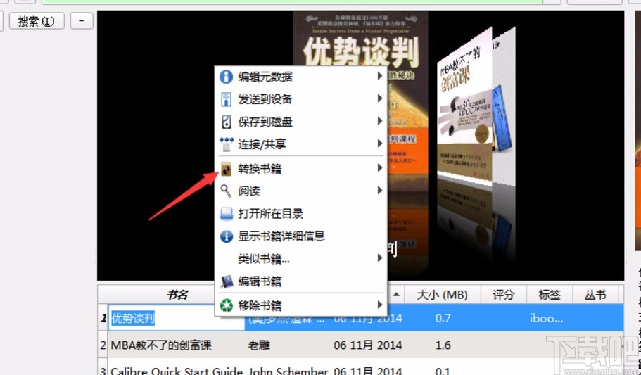Select the Calibre Quick Start Guide title cell
This screenshot has width=641, height=375.
coord(177,369)
